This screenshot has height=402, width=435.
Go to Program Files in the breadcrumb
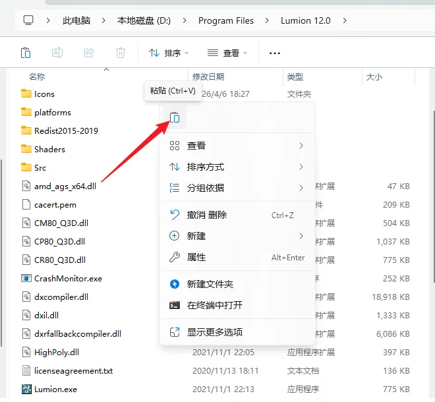click(226, 20)
